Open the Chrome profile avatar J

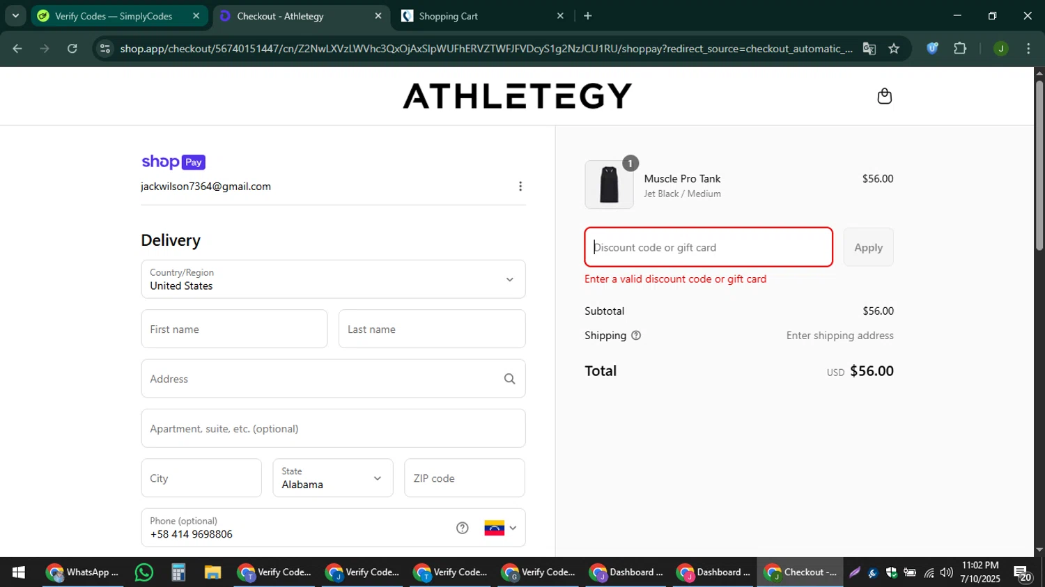(1000, 49)
